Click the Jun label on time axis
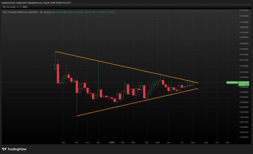The image size is (253, 154). click(x=169, y=142)
